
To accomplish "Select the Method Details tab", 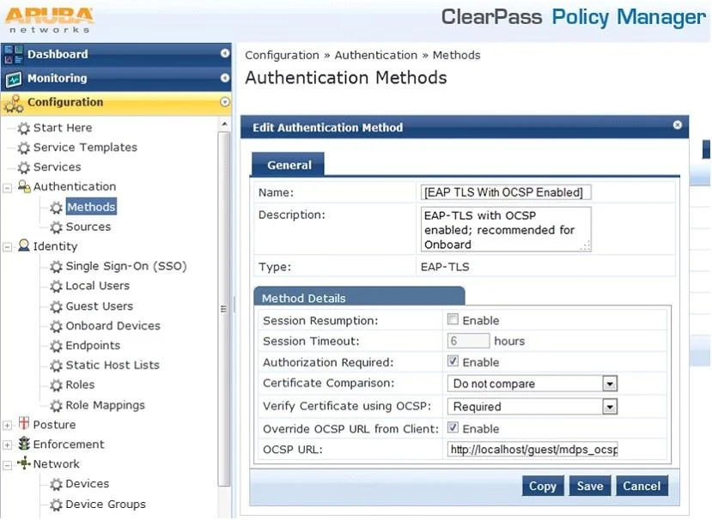I will 359,297.
